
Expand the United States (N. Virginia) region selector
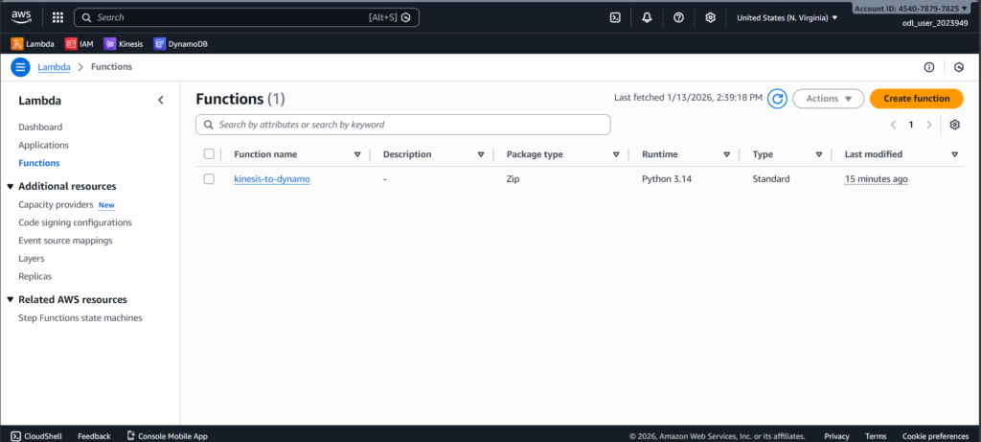tap(787, 17)
